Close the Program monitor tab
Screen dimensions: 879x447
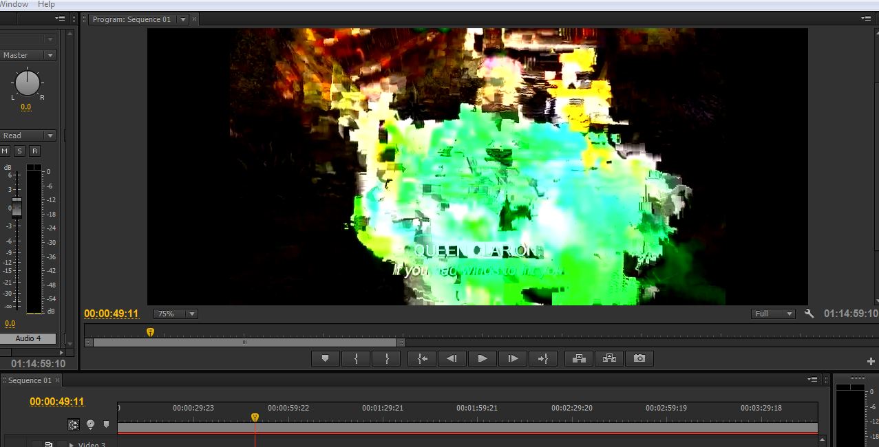coord(194,19)
